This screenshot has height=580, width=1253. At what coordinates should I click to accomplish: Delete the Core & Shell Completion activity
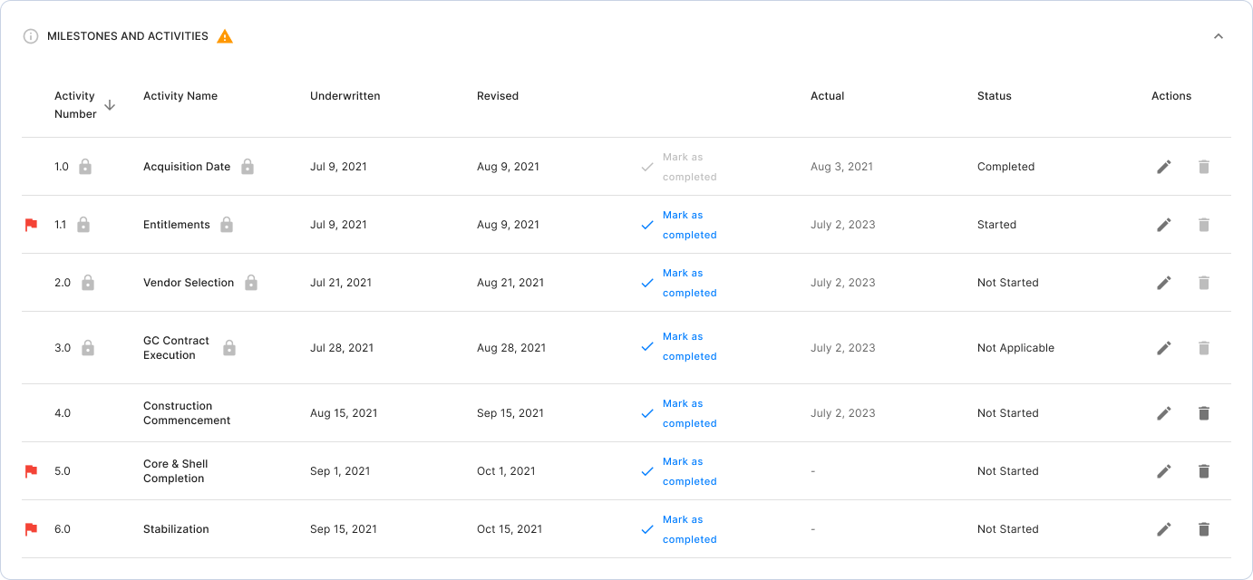click(1204, 471)
